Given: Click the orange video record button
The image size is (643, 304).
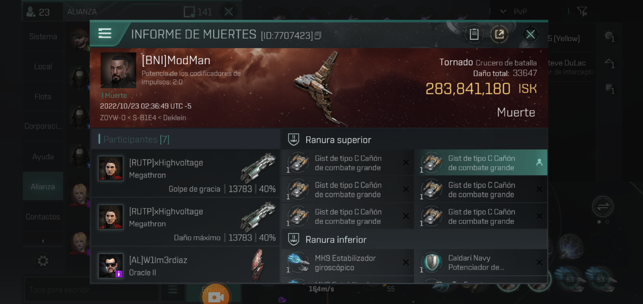Looking at the screenshot, I should tap(216, 296).
